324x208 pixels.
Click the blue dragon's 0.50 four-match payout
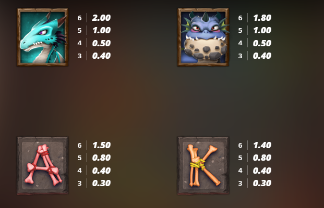tap(262, 43)
